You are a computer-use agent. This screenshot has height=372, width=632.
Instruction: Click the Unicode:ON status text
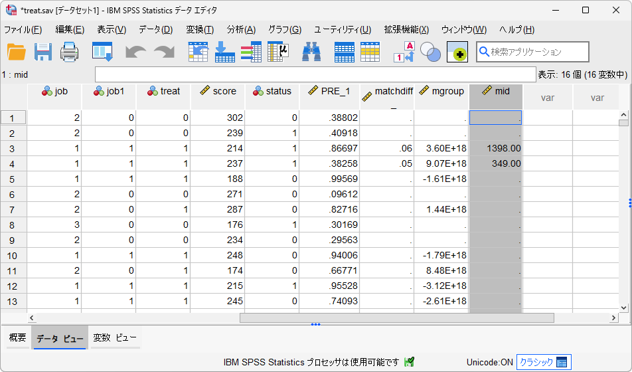[489, 362]
